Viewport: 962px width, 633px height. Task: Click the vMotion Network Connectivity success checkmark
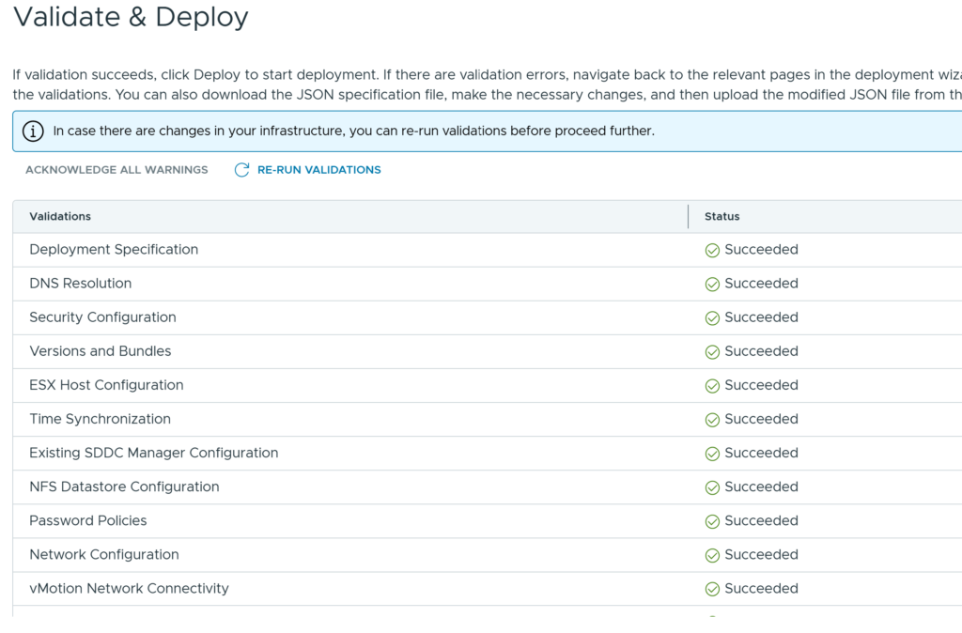coord(712,589)
